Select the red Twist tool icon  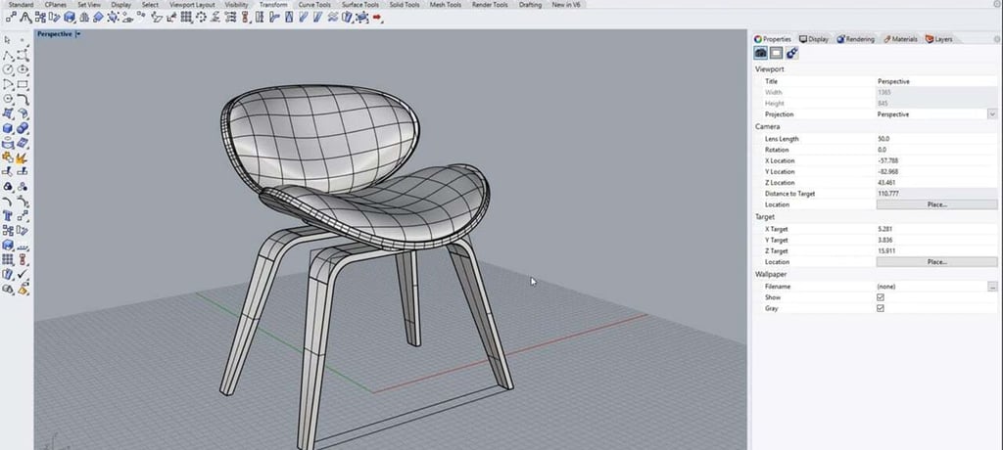245,18
